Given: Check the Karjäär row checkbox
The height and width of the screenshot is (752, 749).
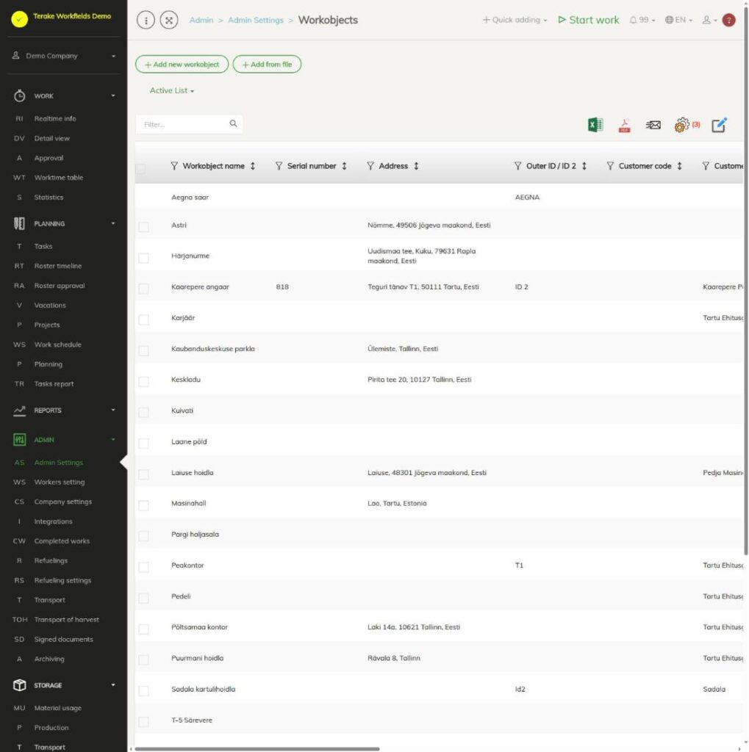Looking at the screenshot, I should 143,320.
